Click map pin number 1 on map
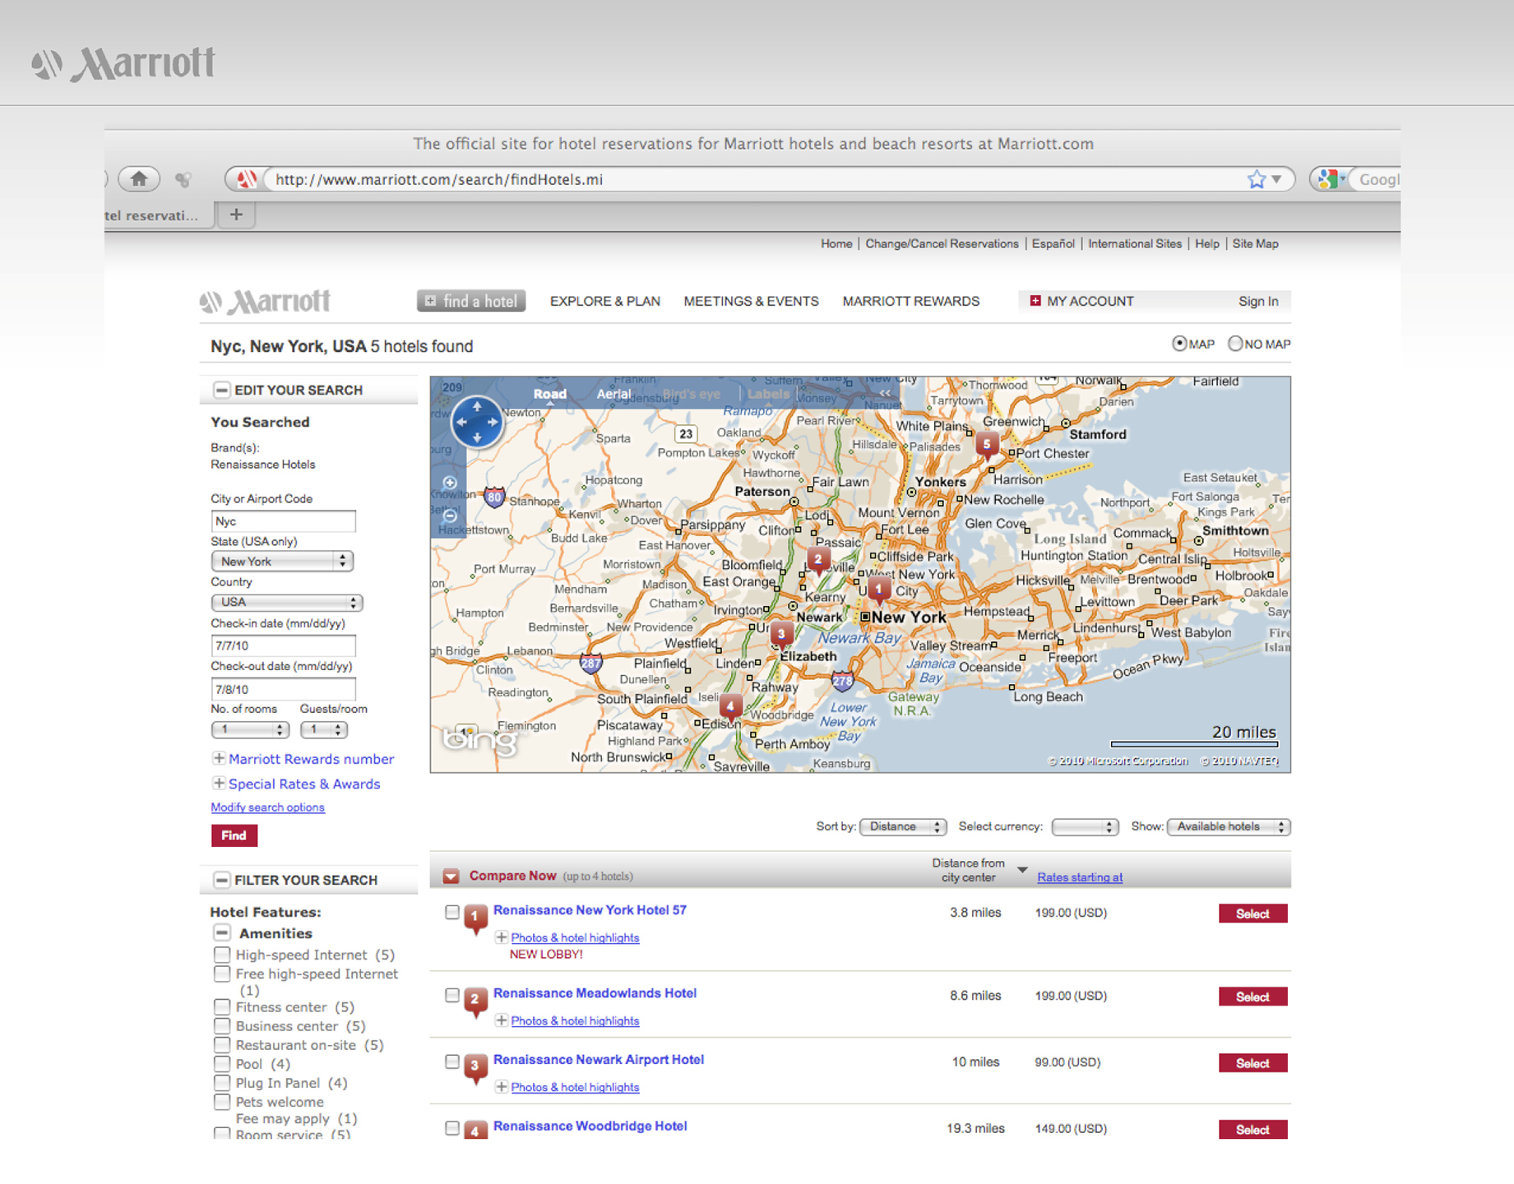The height and width of the screenshot is (1184, 1514). [x=879, y=590]
